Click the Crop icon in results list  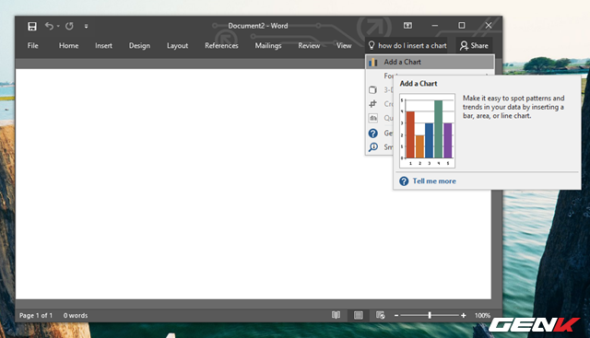tap(372, 104)
